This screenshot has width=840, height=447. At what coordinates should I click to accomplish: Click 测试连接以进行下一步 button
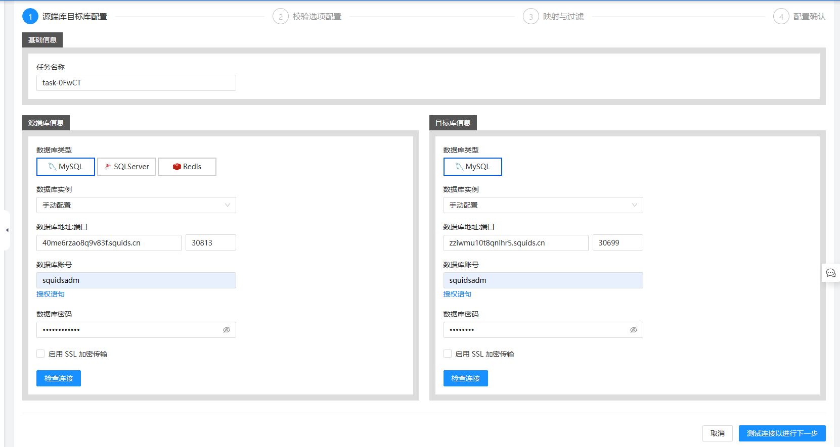point(782,433)
